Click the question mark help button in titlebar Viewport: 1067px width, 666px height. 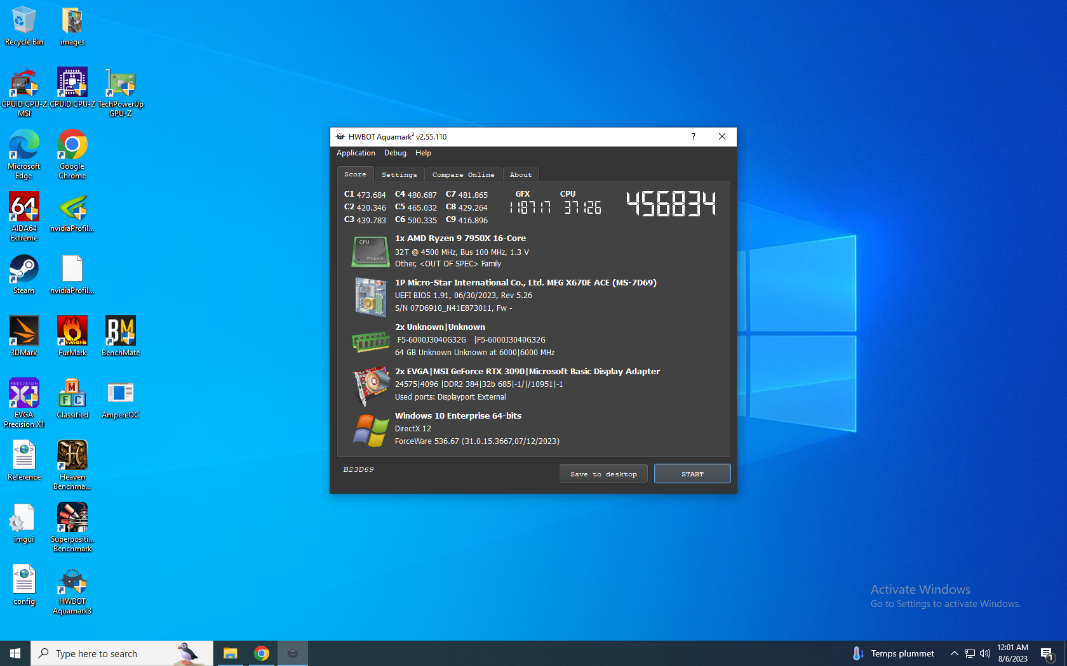[693, 136]
